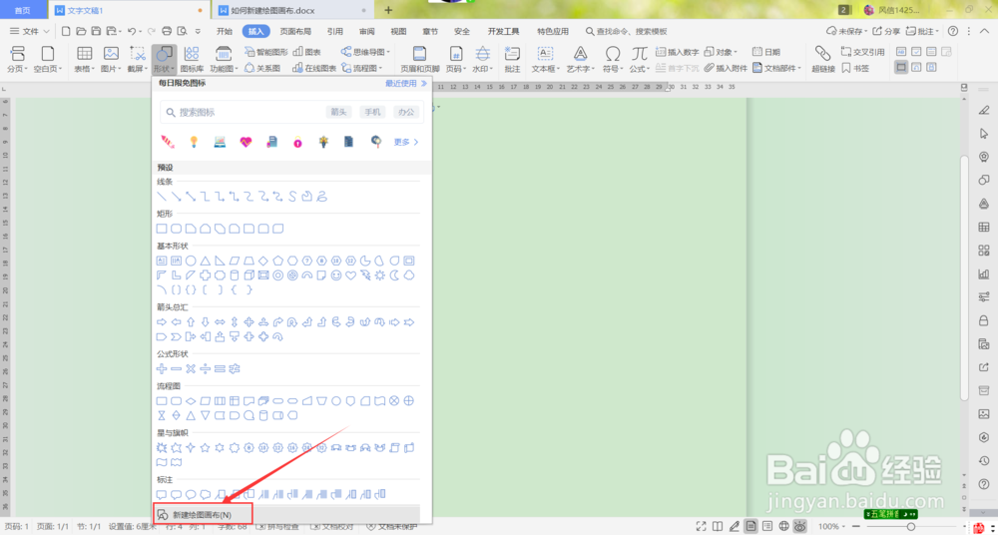
Task: Switch to the 开始 ribbon tab
Action: point(224,31)
